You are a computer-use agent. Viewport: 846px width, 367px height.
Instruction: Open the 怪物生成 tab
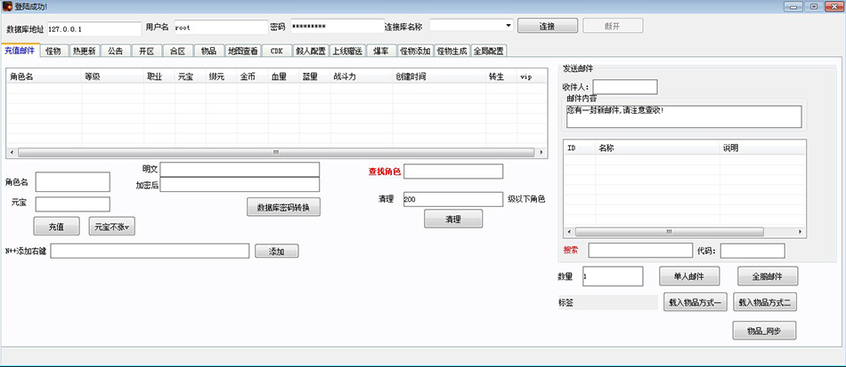click(x=452, y=52)
